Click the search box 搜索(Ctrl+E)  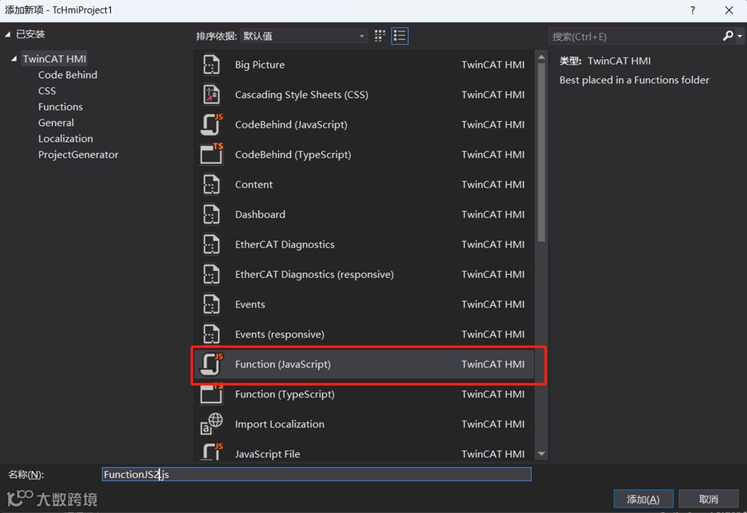(x=636, y=37)
